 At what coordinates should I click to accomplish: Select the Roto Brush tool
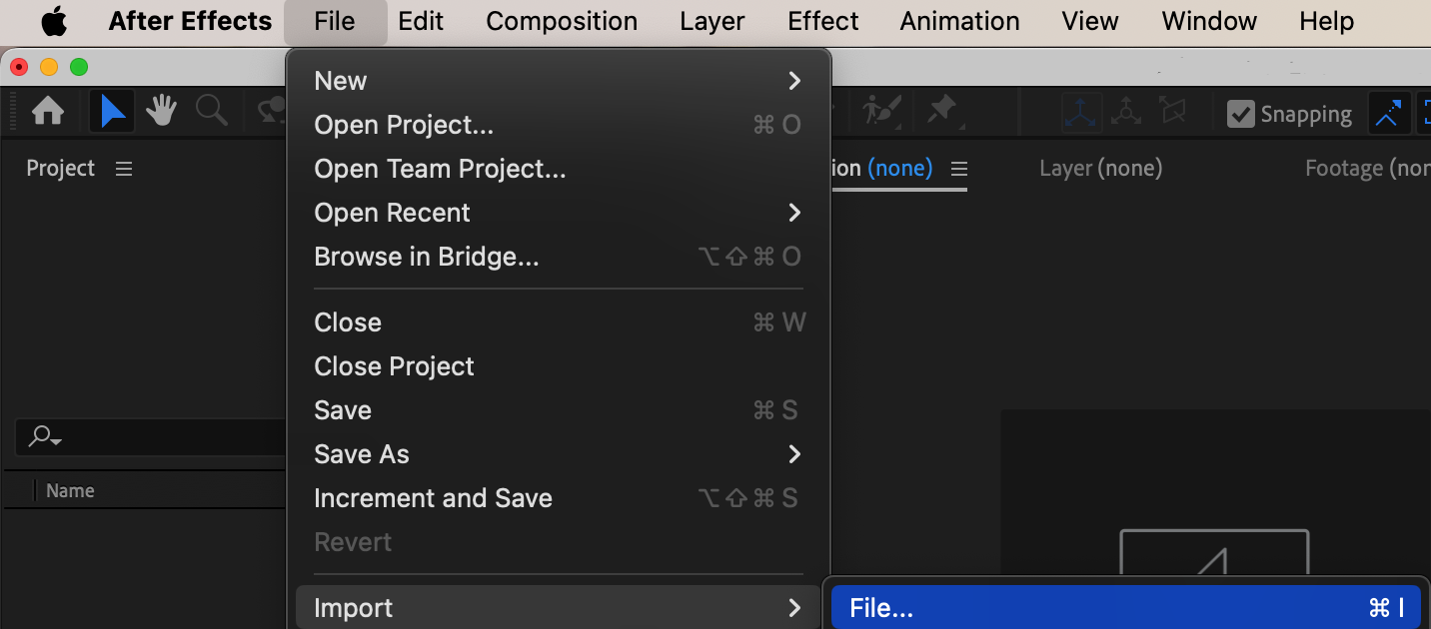point(881,112)
